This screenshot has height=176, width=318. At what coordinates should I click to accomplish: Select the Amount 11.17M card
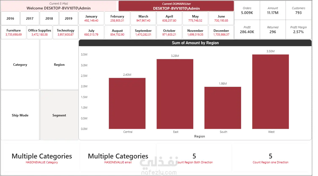[273, 10]
